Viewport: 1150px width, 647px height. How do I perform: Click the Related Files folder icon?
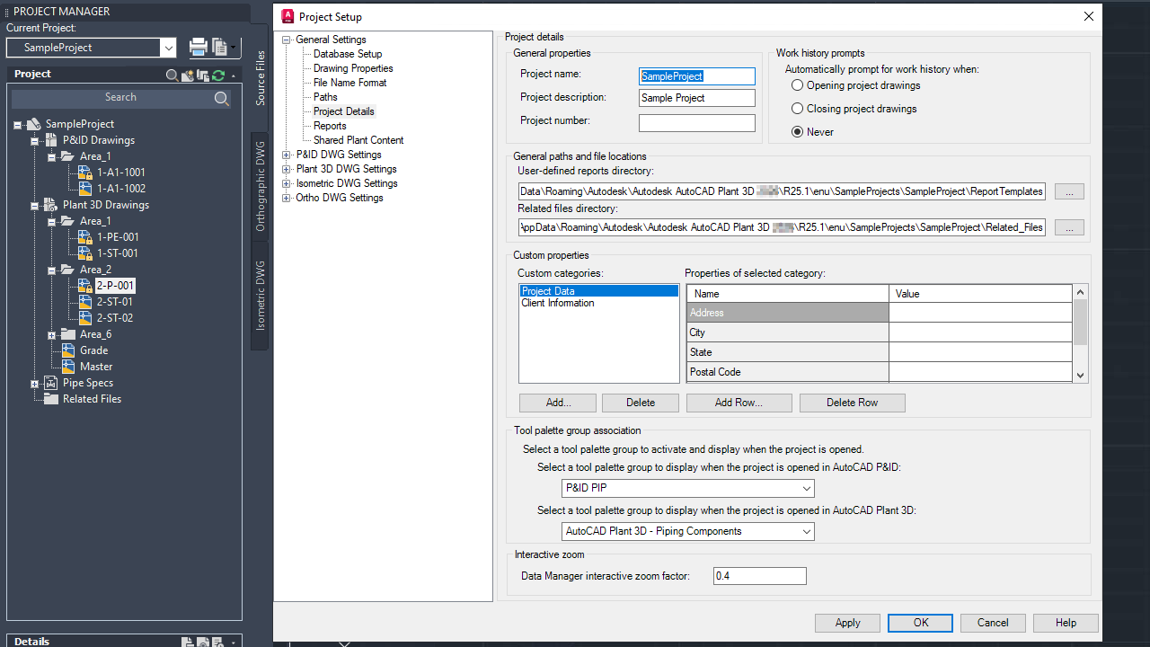(x=51, y=399)
